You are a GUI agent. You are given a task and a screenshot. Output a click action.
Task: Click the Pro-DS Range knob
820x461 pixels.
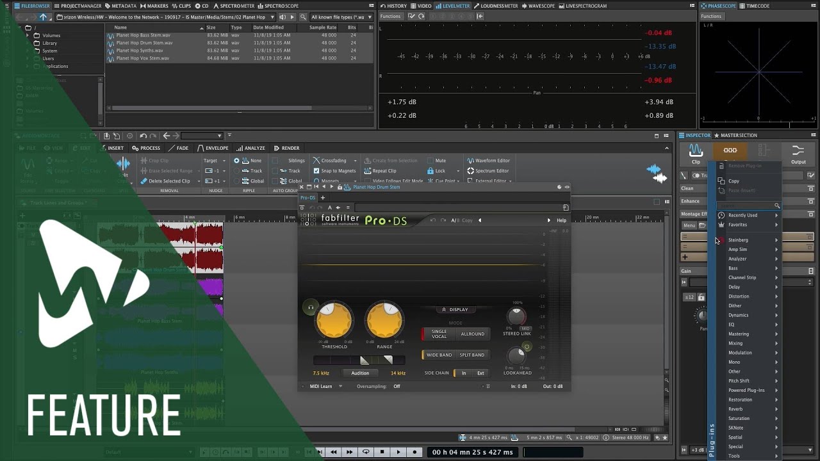pyautogui.click(x=384, y=321)
